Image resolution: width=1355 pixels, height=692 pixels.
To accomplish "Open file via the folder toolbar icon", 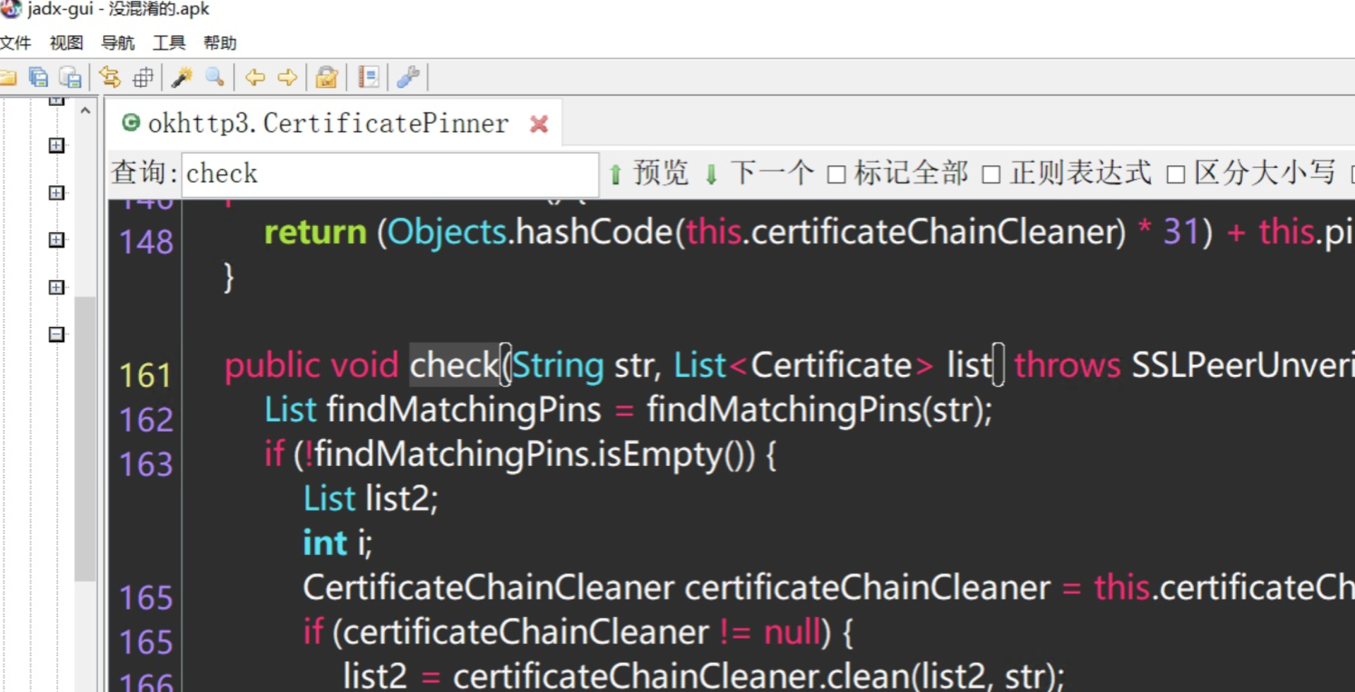I will tap(7, 78).
